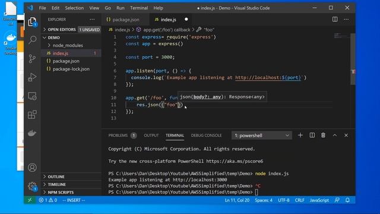This screenshot has width=380, height=214.
Task: Open the View menu
Action: pyautogui.click(x=94, y=8)
